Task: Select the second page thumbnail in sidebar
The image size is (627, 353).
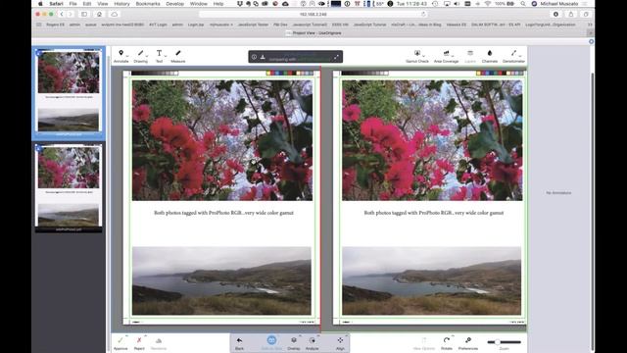Action: click(x=69, y=188)
